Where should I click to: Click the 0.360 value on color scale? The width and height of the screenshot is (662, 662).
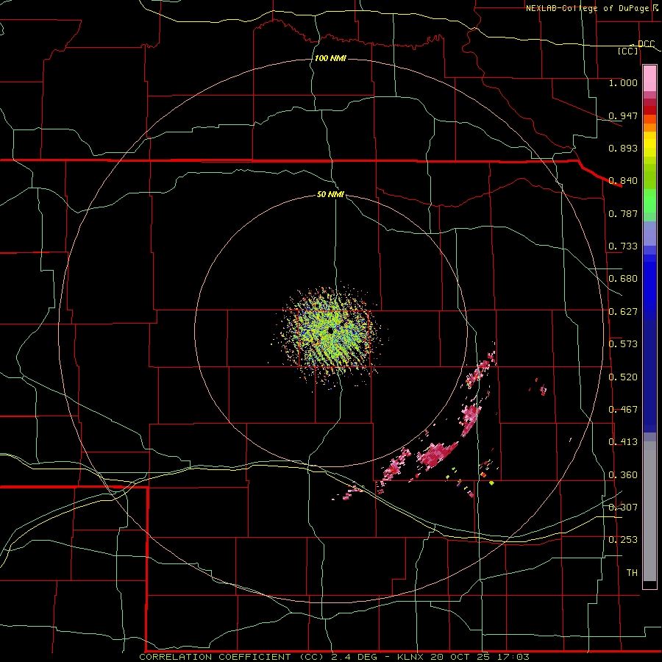pyautogui.click(x=623, y=475)
